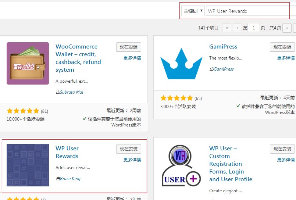The image size is (296, 200).
Task: Select the (81) rating count text
Action: 44,111
